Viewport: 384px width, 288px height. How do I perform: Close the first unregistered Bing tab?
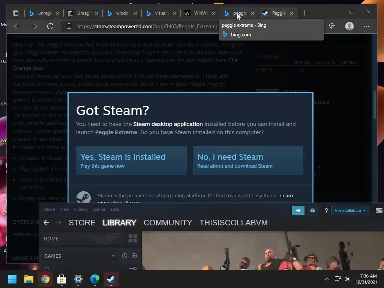click(57, 13)
